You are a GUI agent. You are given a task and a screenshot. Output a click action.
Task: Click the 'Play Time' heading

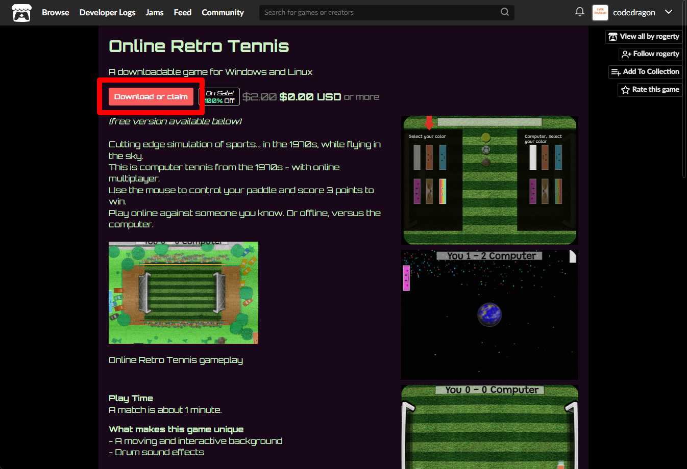click(131, 398)
